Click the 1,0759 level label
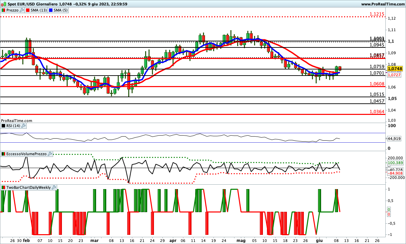The image size is (406, 244). (x=377, y=66)
